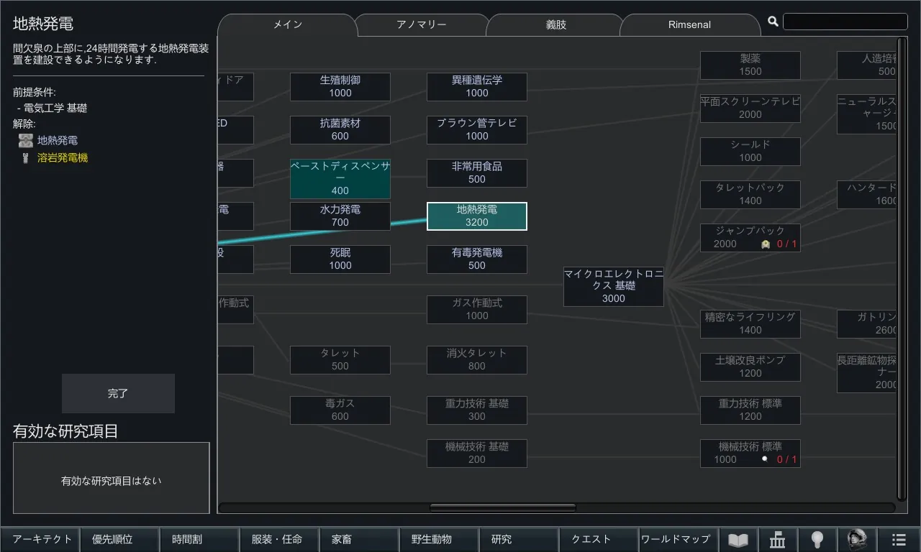Switch to the アノマリー research tab

(x=421, y=24)
